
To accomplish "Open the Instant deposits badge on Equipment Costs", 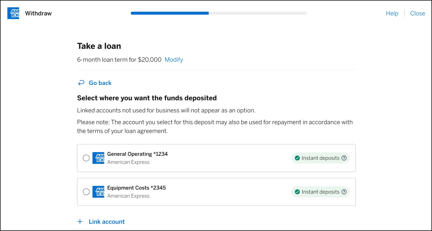I will tap(320, 192).
